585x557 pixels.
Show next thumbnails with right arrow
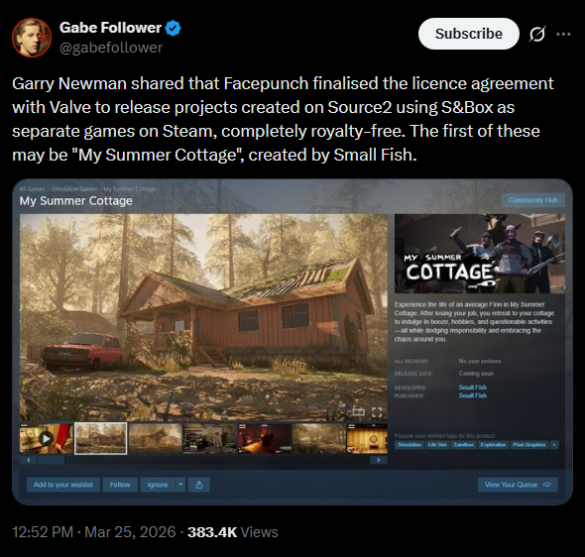pyautogui.click(x=379, y=460)
